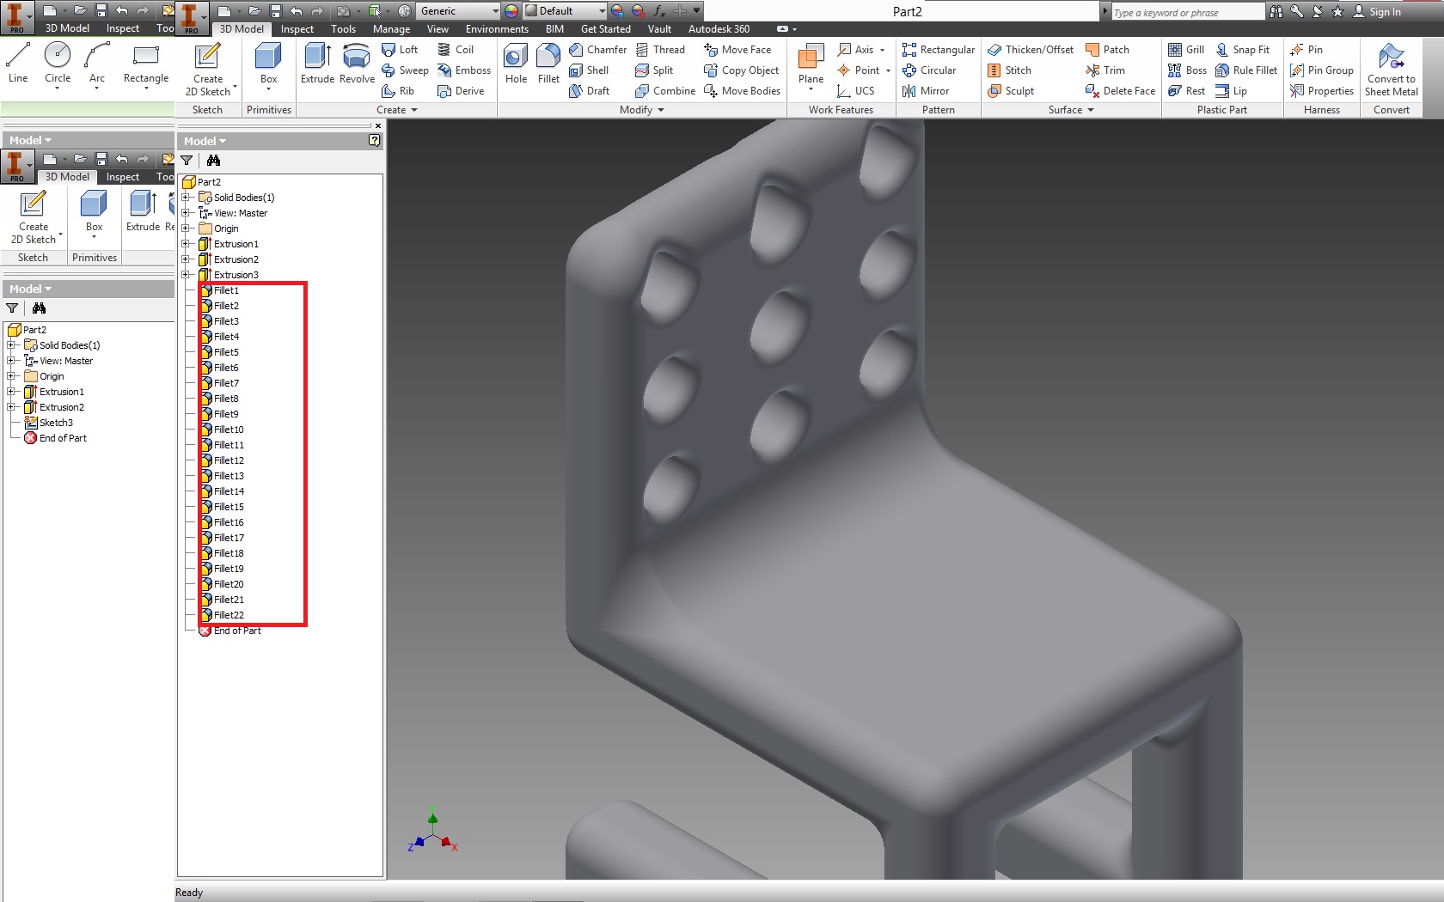Select the Revolve tool
The image size is (1444, 902).
357,64
